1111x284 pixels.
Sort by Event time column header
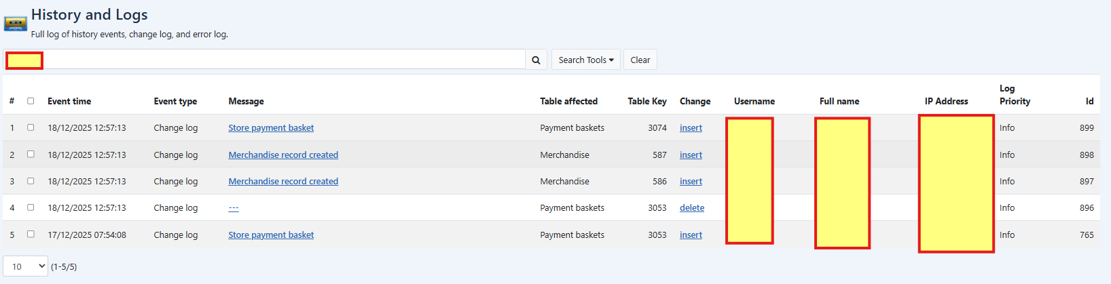click(69, 102)
